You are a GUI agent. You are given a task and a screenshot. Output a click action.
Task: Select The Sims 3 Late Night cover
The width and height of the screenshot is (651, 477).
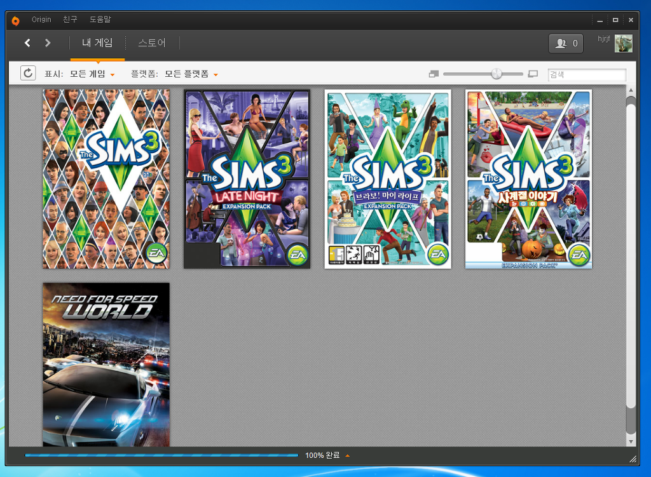click(x=247, y=179)
